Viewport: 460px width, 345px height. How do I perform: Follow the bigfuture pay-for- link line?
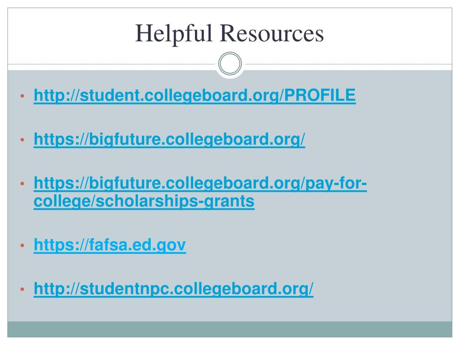[x=200, y=183]
